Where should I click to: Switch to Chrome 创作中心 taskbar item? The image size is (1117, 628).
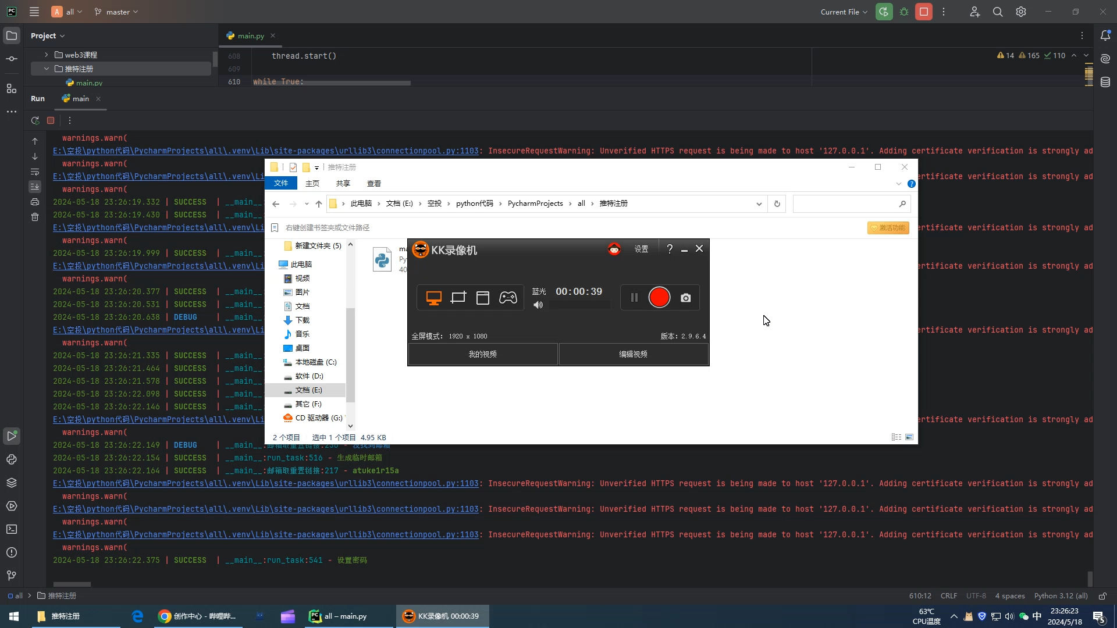[x=198, y=616]
